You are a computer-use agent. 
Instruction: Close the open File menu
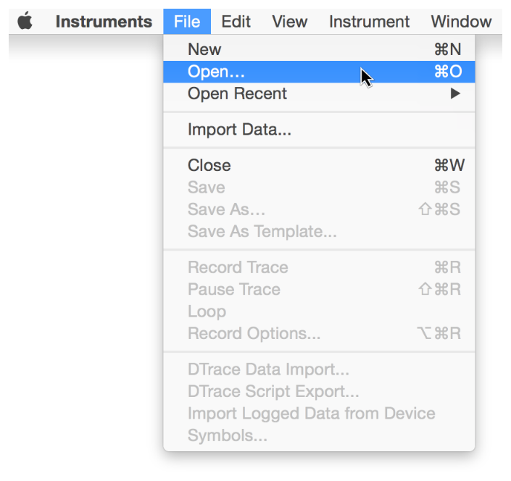pos(187,22)
